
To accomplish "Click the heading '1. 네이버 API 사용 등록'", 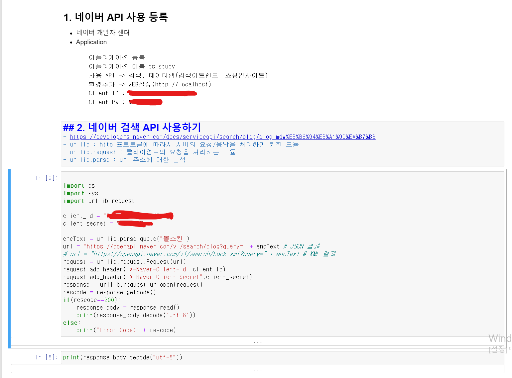I will (116, 17).
